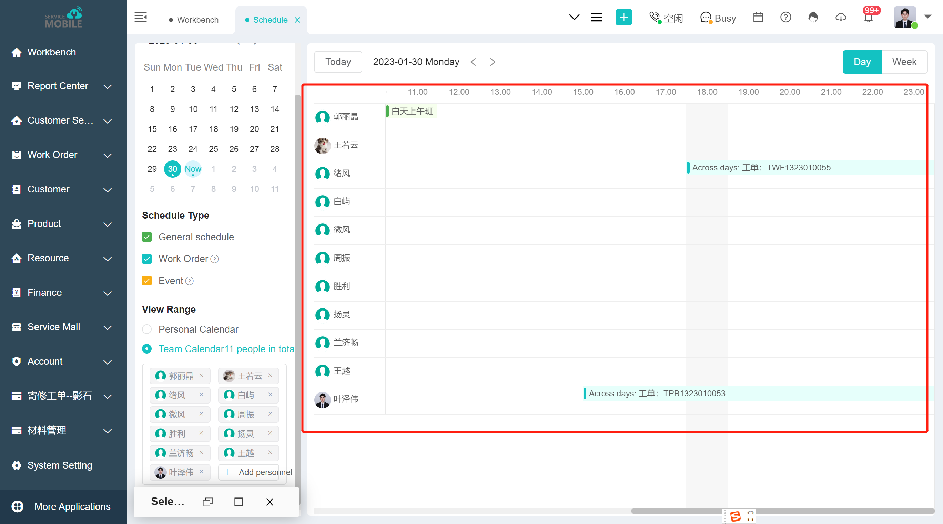The height and width of the screenshot is (524, 943).
Task: Open the profile dropdown arrow
Action: pos(927,17)
